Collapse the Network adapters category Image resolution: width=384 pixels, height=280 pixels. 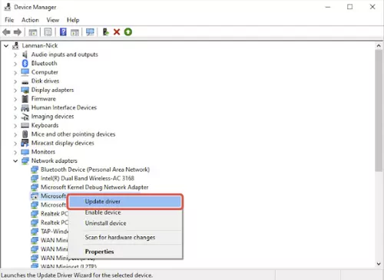coord(15,161)
